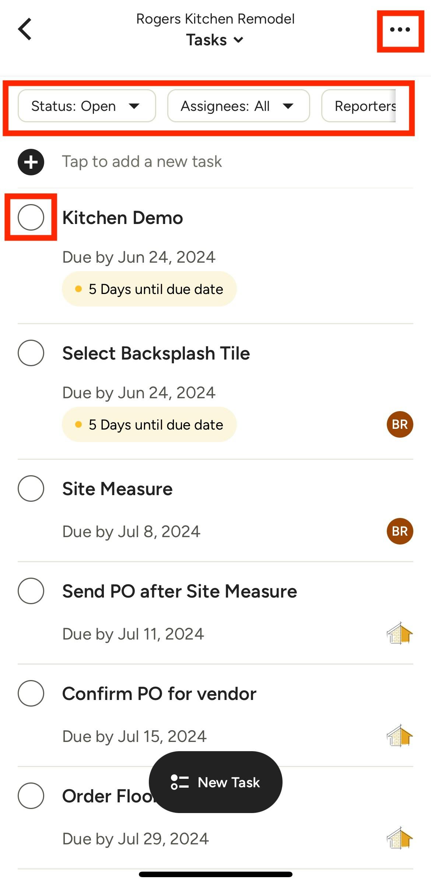Mark Kitchen Demo task as complete

31,217
